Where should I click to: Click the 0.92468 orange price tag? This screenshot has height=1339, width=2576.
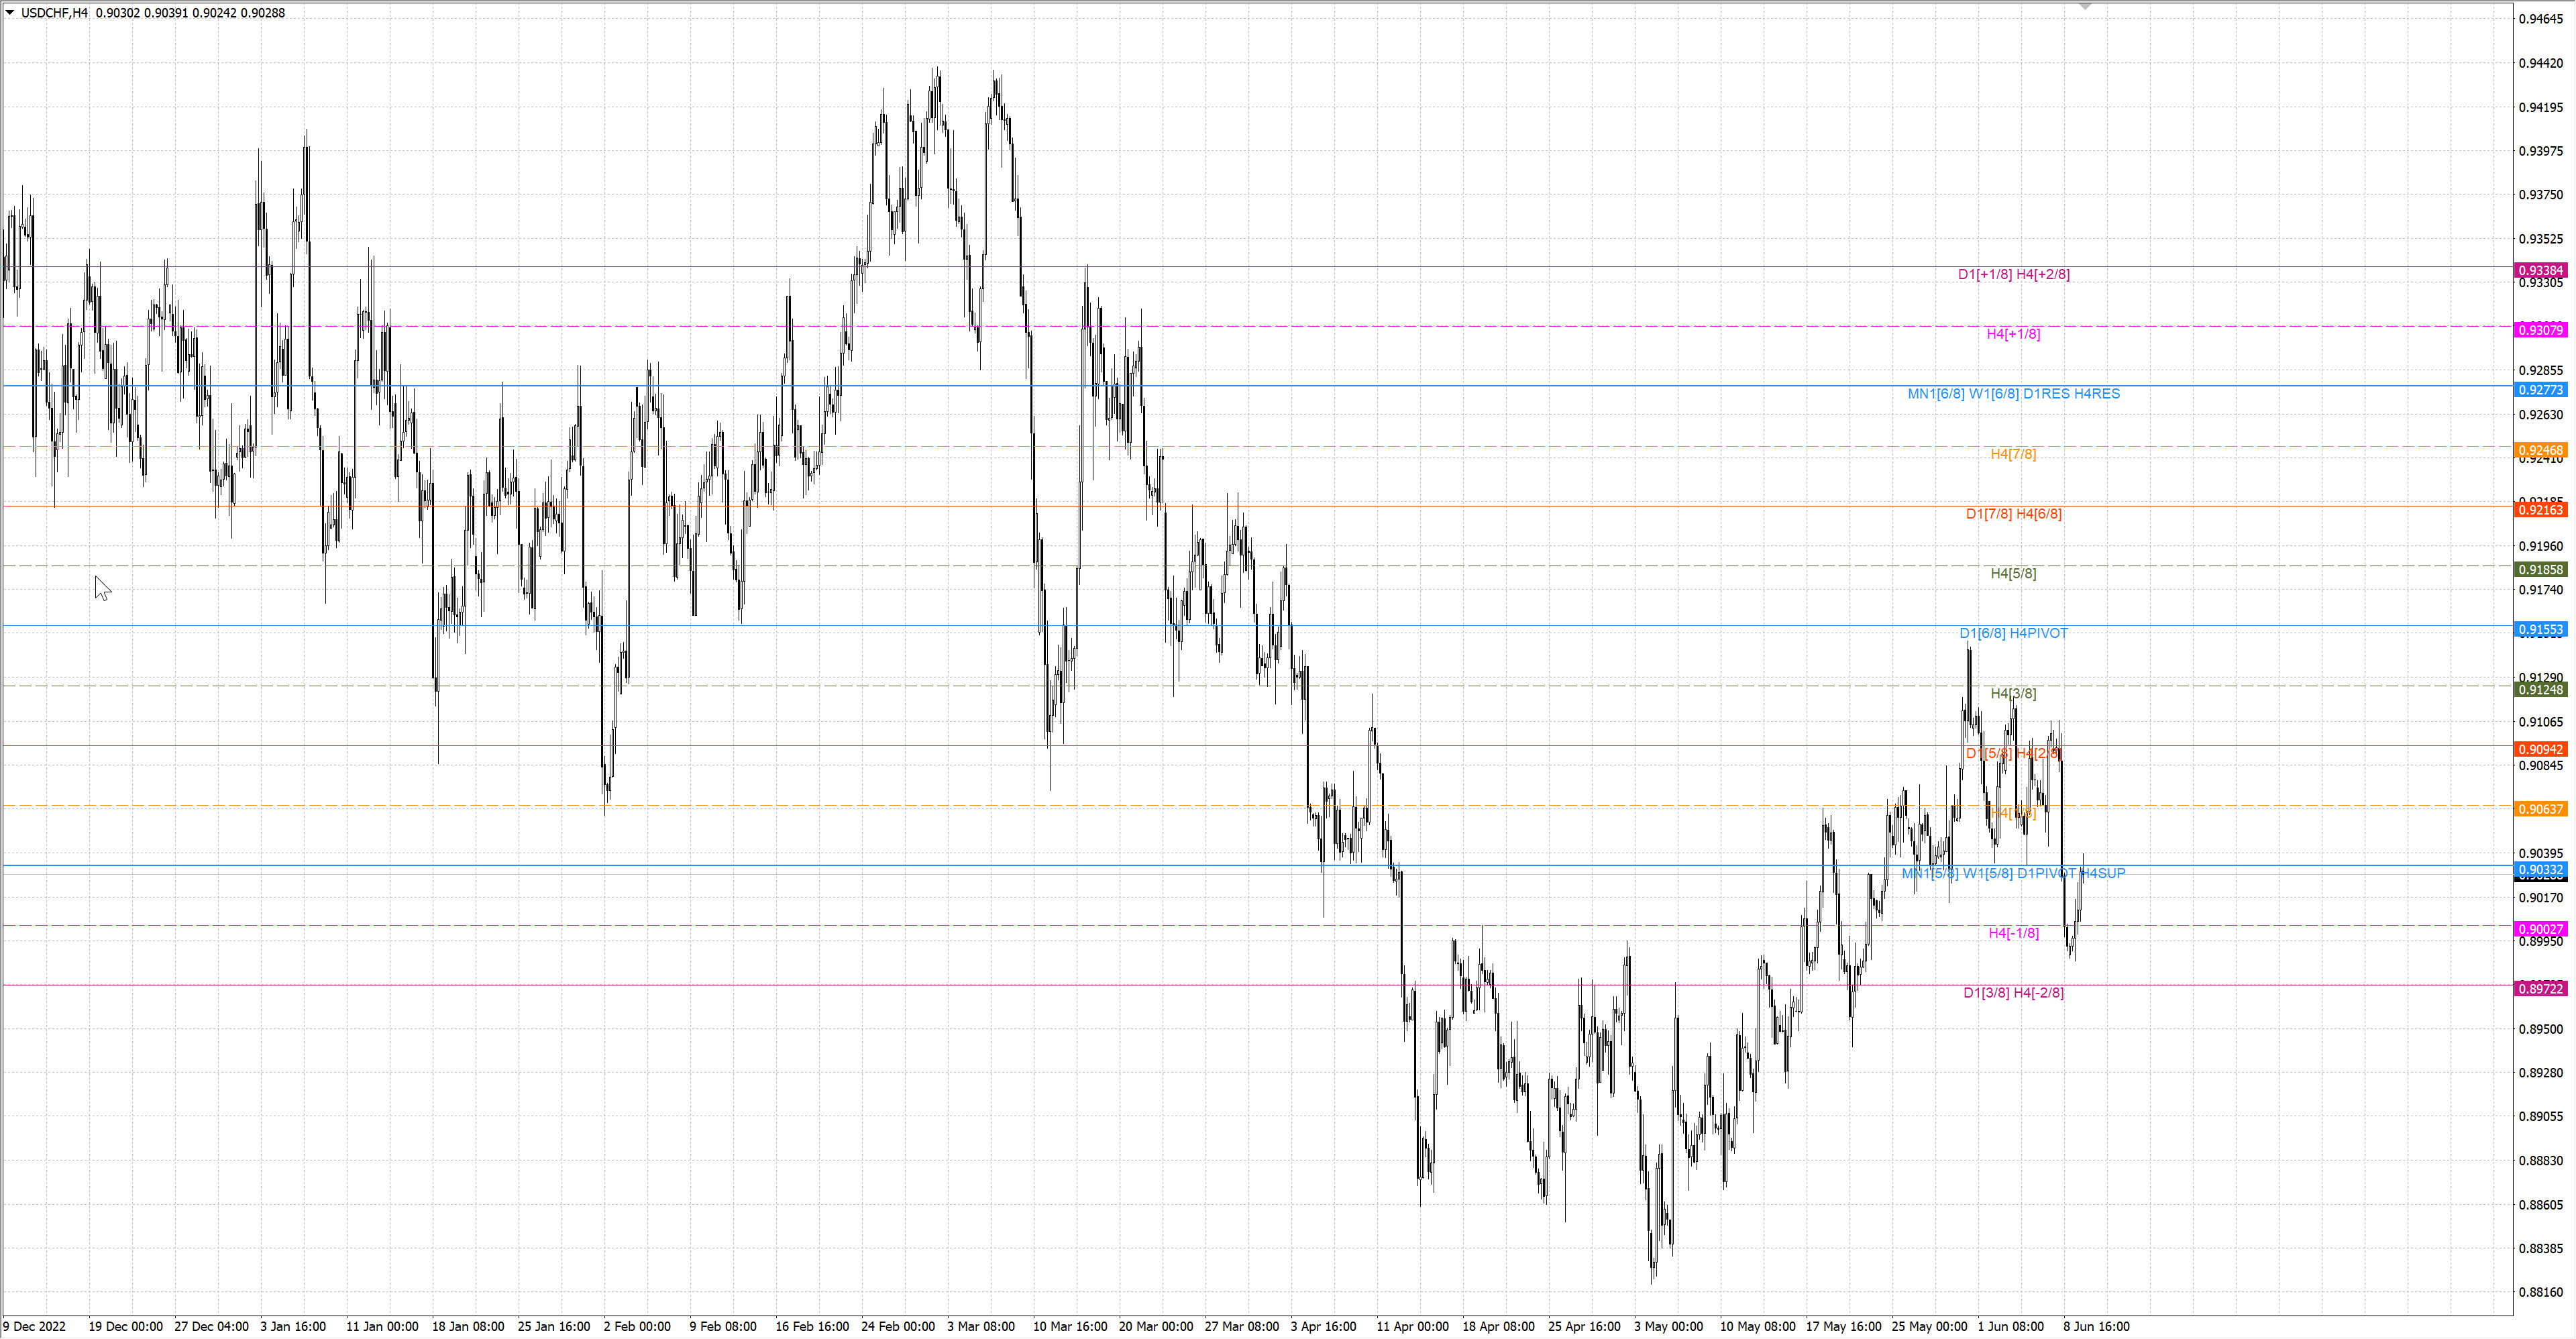pos(2540,450)
